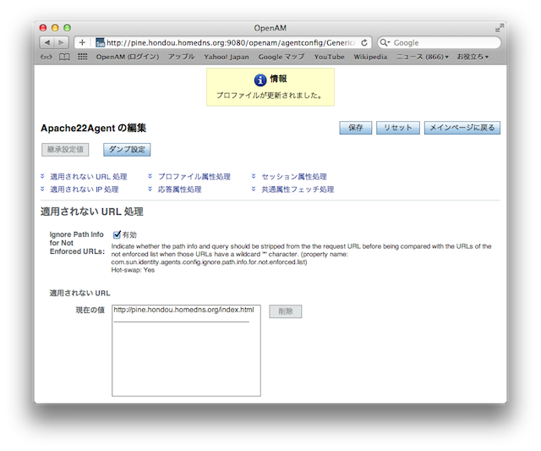The image size is (541, 451).
Task: Click the リセット button
Action: coord(397,128)
